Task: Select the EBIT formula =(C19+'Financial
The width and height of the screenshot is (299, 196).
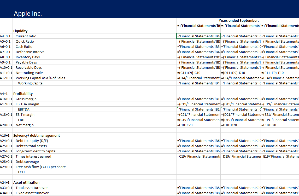Action: point(198,120)
